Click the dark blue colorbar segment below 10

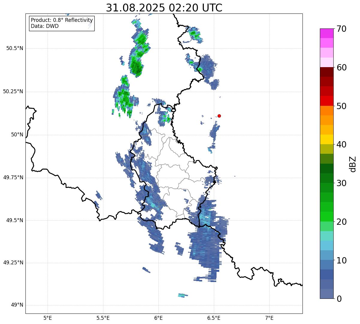[x=327, y=274]
